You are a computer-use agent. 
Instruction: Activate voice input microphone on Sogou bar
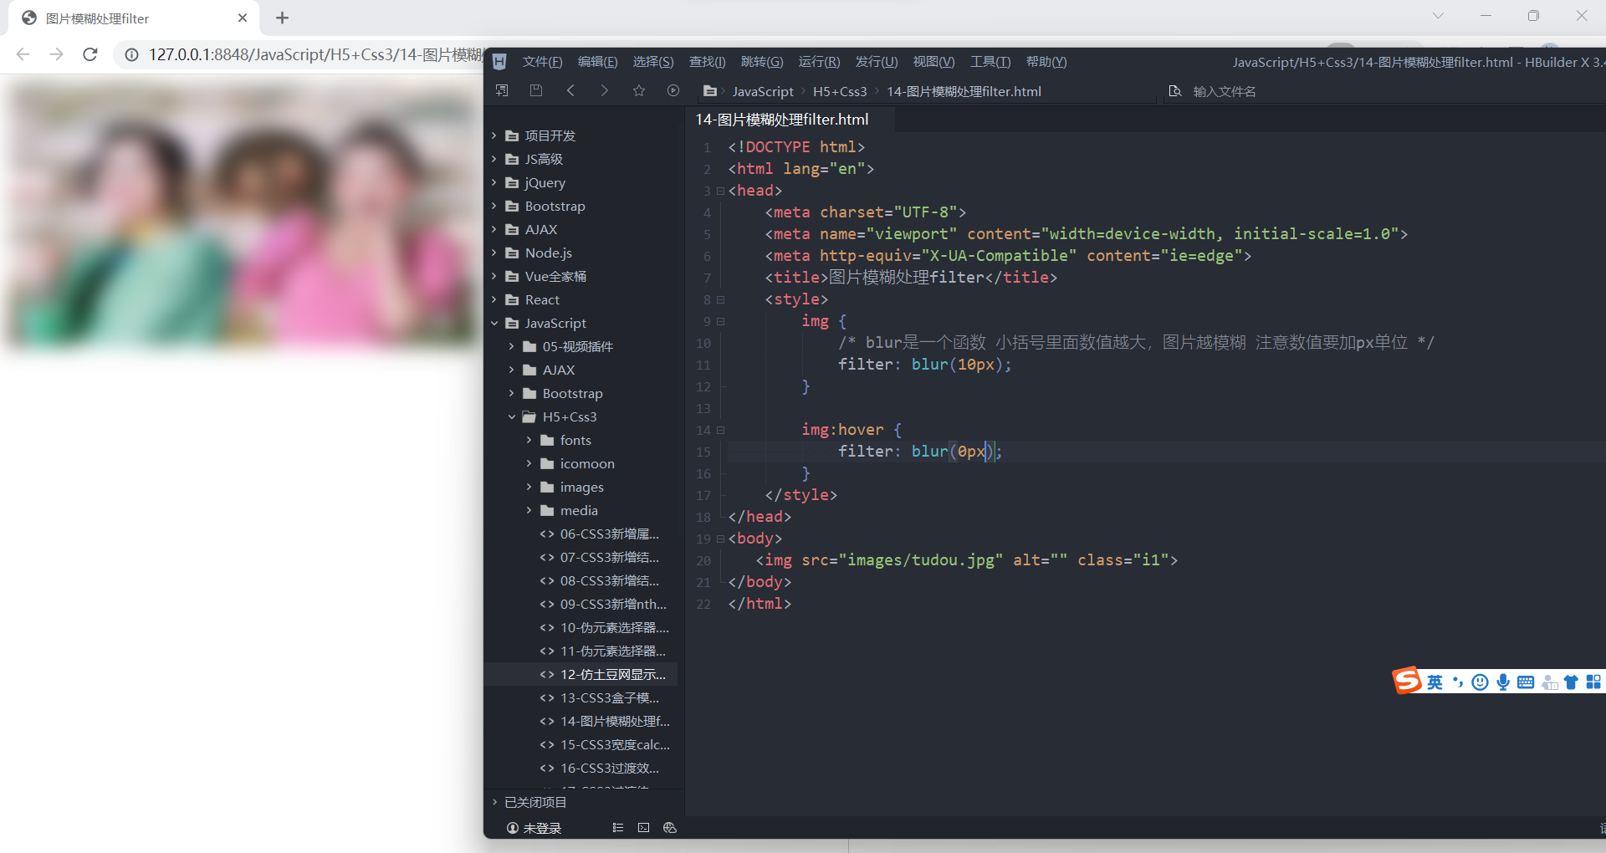coord(1503,682)
